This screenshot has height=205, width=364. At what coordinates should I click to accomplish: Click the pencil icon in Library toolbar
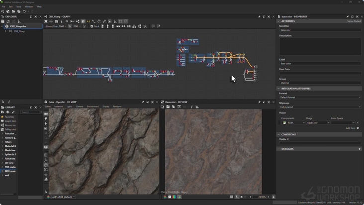(x=13, y=112)
